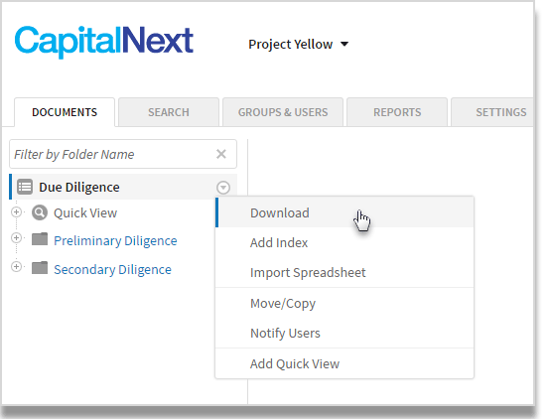Open the Groups & Users tab
Image resolution: width=550 pixels, height=419 pixels.
click(283, 112)
